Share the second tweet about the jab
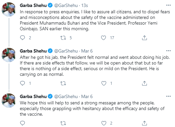The image size is (175, 127). pyautogui.click(x=144, y=83)
